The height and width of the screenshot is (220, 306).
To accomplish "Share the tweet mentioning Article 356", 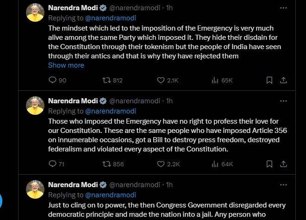I will (x=284, y=163).
